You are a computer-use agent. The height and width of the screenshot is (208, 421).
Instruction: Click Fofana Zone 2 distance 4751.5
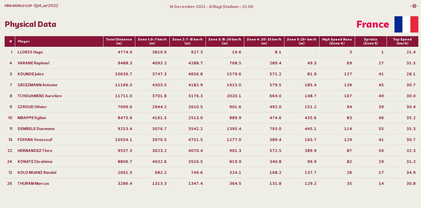[196, 140]
